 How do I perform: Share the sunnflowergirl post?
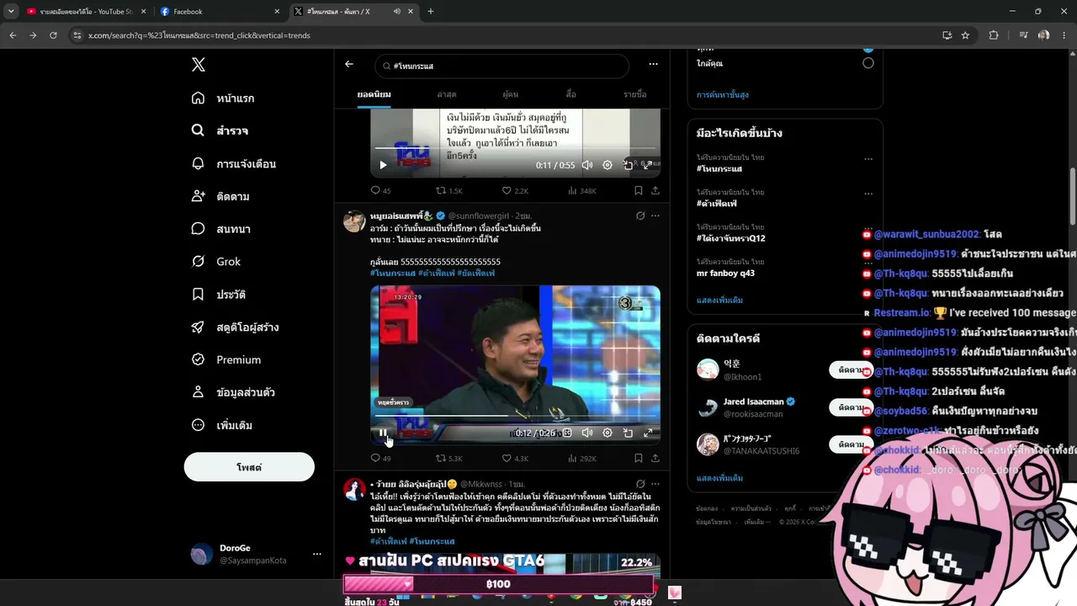pyautogui.click(x=655, y=459)
